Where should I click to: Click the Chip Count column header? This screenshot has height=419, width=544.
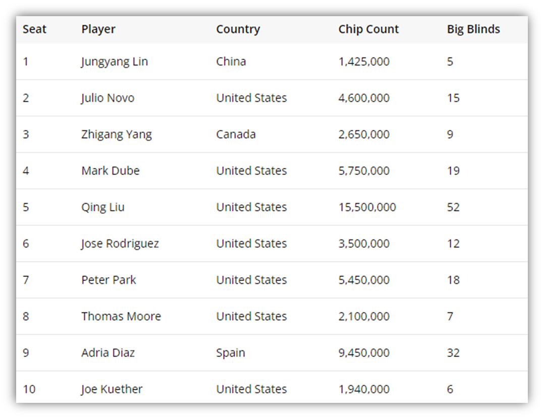pos(368,29)
